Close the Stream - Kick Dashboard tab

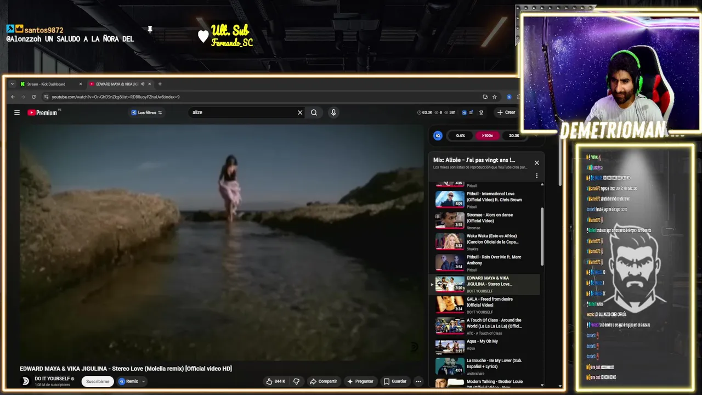80,84
